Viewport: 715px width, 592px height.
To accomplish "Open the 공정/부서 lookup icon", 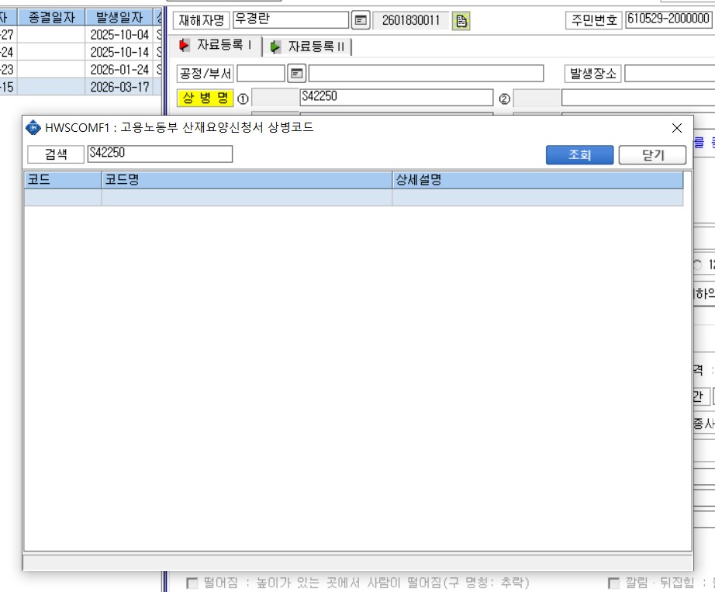I will pyautogui.click(x=297, y=74).
